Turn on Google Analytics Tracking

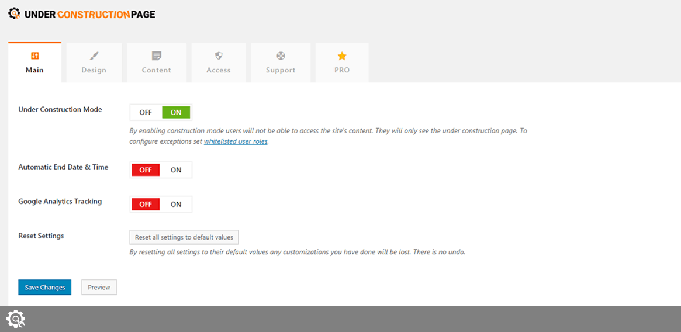pyautogui.click(x=176, y=205)
